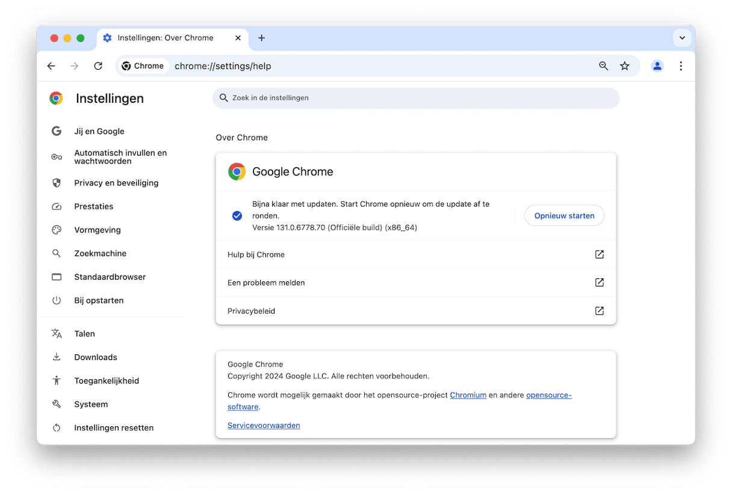
Task: Click the search magnifier in settings search box
Action: (224, 98)
